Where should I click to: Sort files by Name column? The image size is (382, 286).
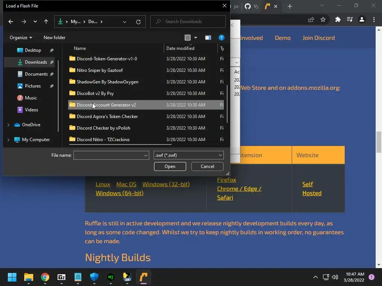(x=80, y=48)
